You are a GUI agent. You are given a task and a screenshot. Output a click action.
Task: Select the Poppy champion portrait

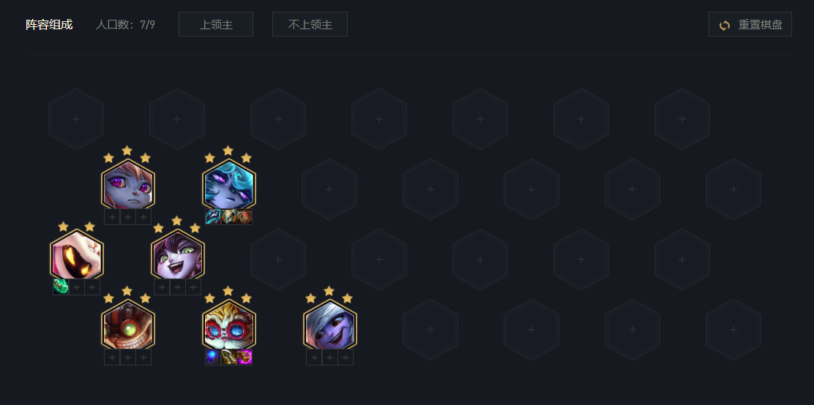point(127,185)
